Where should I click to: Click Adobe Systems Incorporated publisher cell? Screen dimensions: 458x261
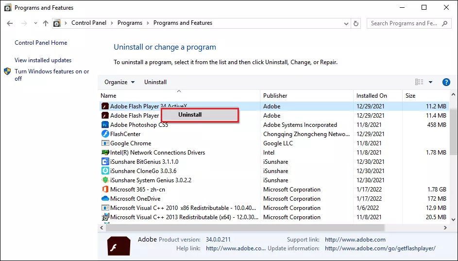300,125
